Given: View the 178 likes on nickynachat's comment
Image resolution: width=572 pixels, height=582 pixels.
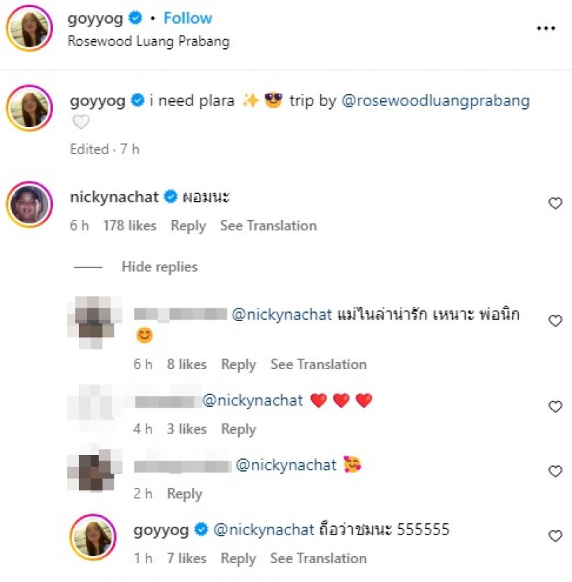Looking at the screenshot, I should click(x=130, y=225).
